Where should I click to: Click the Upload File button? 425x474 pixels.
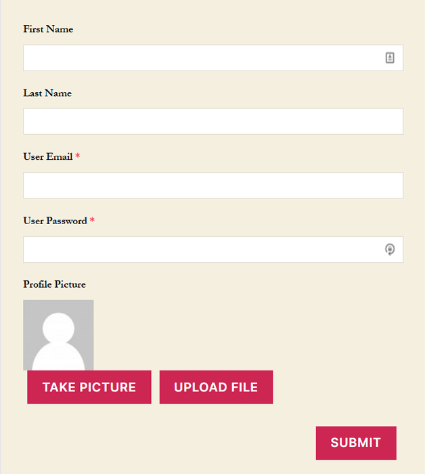216,387
